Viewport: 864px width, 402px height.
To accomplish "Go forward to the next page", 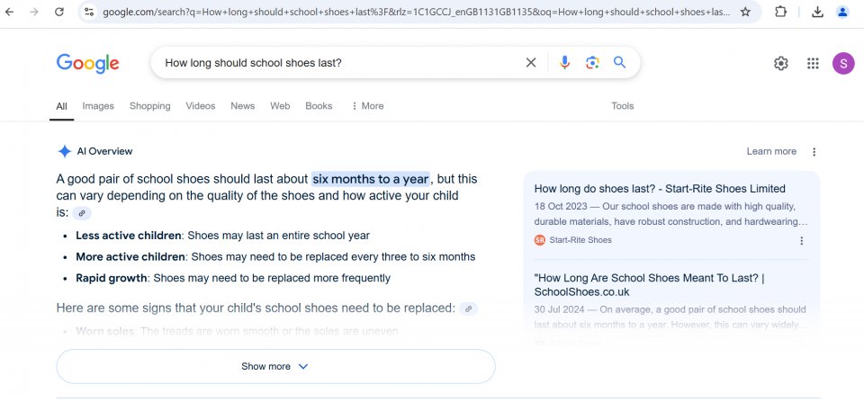I will [x=34, y=12].
